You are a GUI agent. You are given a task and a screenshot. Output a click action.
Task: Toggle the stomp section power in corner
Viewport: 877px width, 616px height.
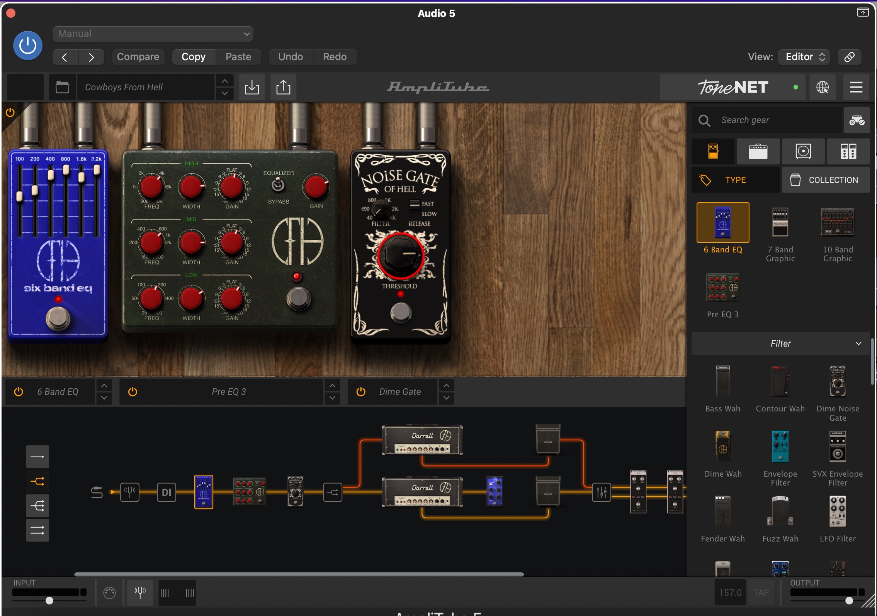point(10,112)
